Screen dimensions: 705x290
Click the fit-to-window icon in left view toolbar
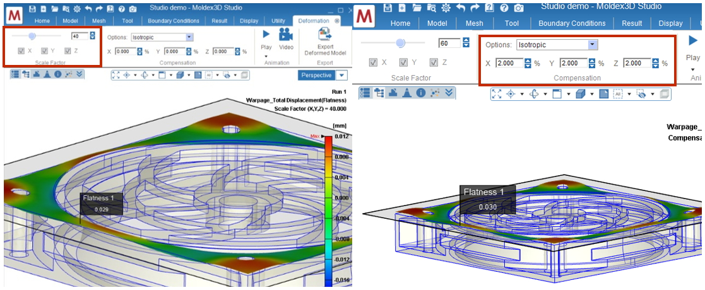[x=116, y=76]
